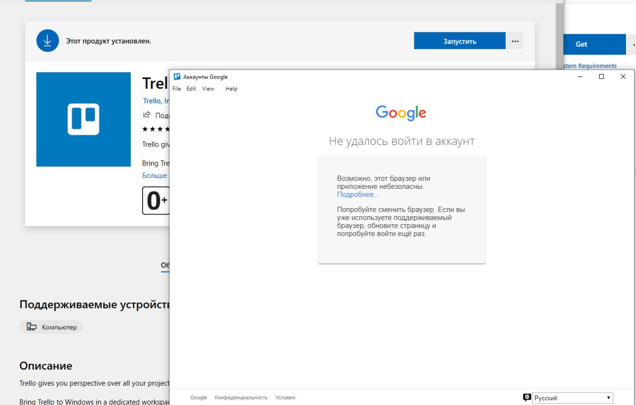Click the 0+ age rating badge
636x405 pixels.
(x=156, y=201)
